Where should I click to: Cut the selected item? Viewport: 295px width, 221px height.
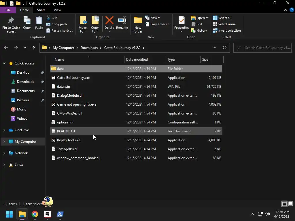point(52,18)
